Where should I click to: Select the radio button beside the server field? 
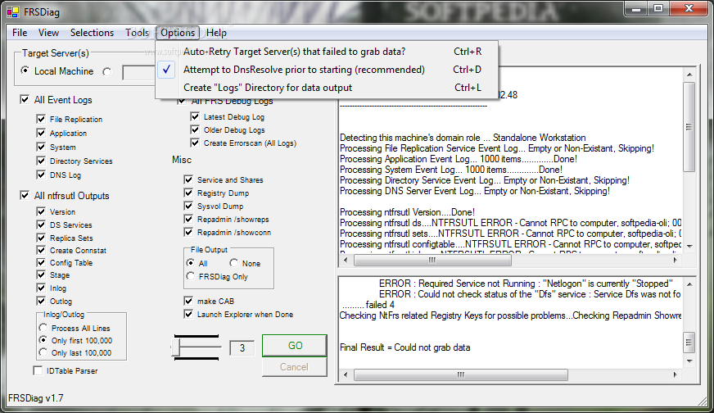[x=107, y=71]
